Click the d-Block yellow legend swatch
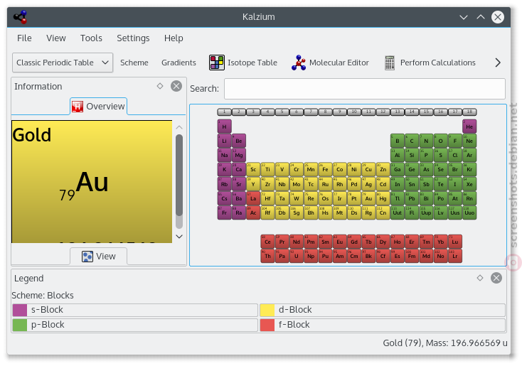 267,310
